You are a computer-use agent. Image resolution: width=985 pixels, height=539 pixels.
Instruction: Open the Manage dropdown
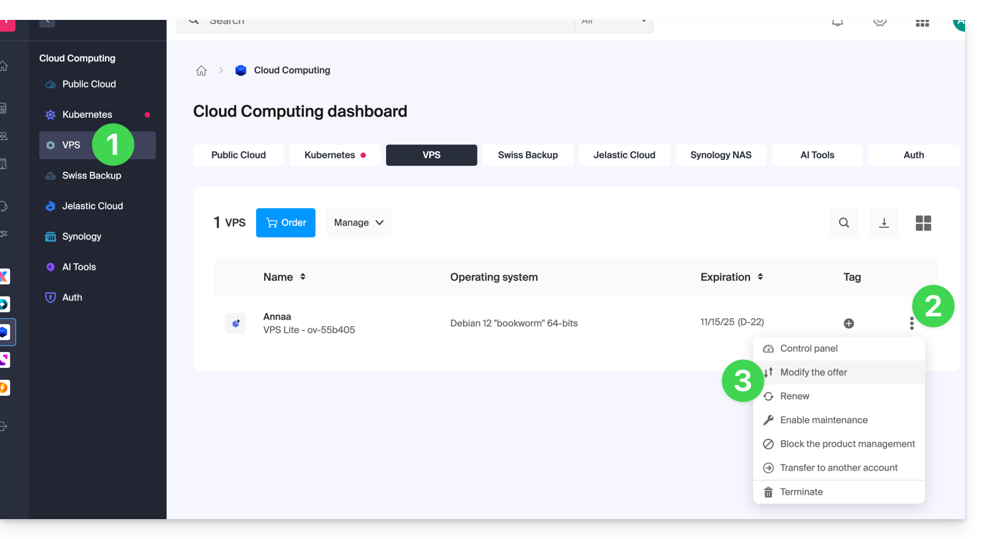pos(358,223)
